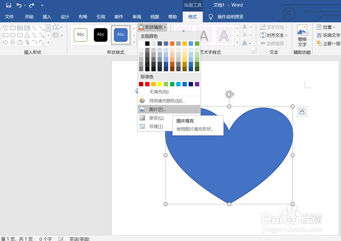Click the rotation handle above the heart
This screenshot has height=241, width=341.
(229, 94)
